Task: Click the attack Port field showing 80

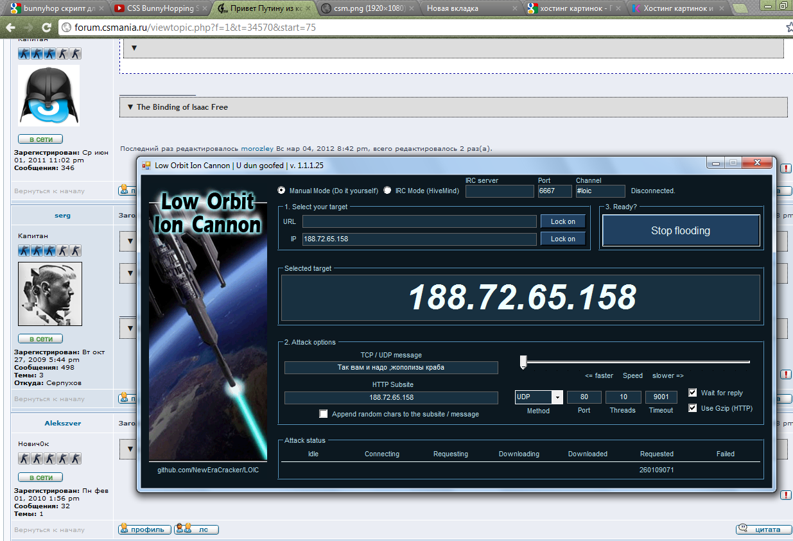Action: (584, 397)
